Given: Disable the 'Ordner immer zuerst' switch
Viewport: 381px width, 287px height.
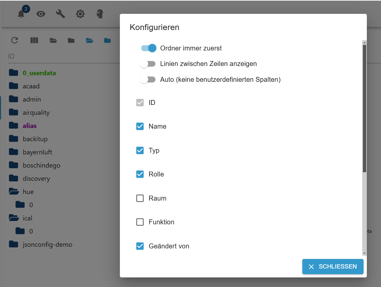Looking at the screenshot, I should tap(149, 48).
